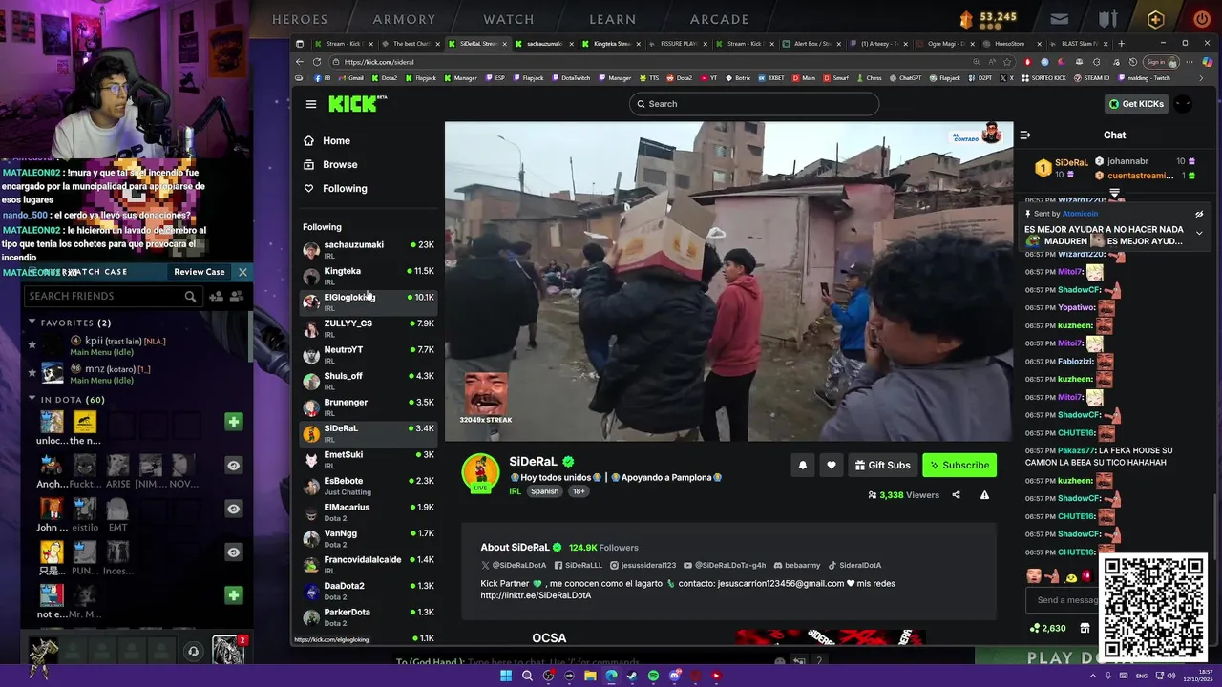Open the sachauzumaki channel in Following
Viewport: 1222px width, 687px height.
pos(369,250)
